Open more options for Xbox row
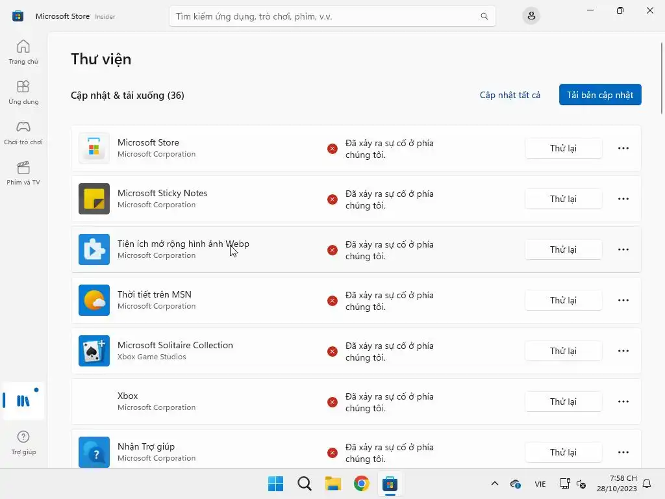Viewport: 665px width, 499px height. 623,402
